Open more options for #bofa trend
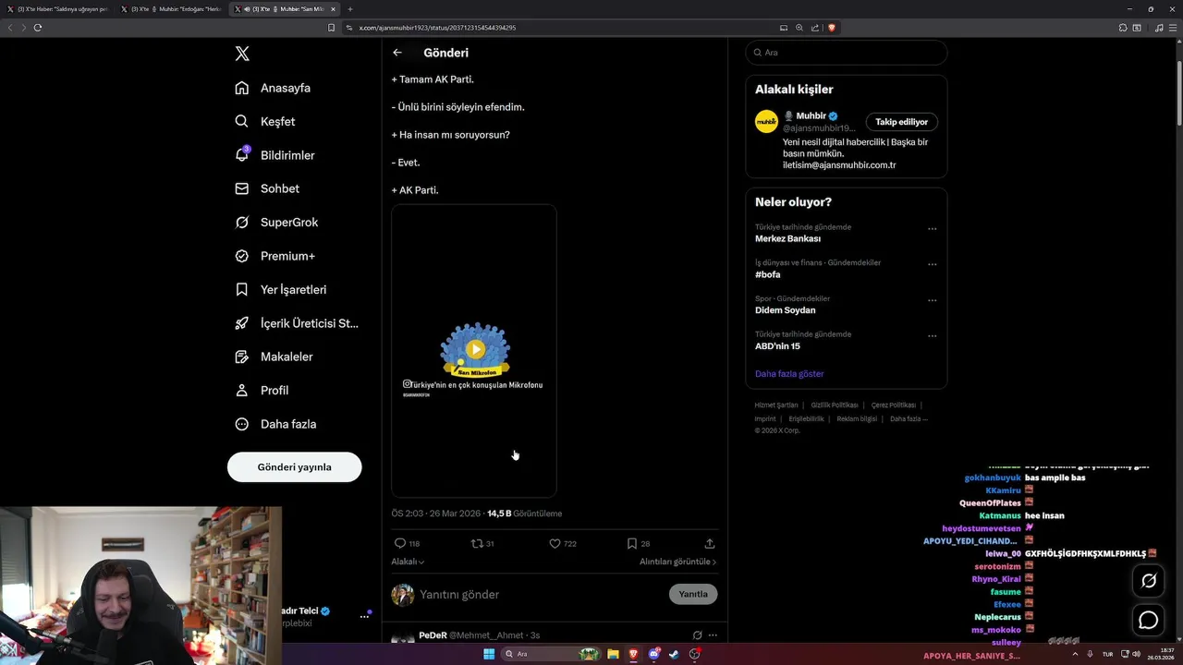This screenshot has height=665, width=1183. (x=932, y=264)
